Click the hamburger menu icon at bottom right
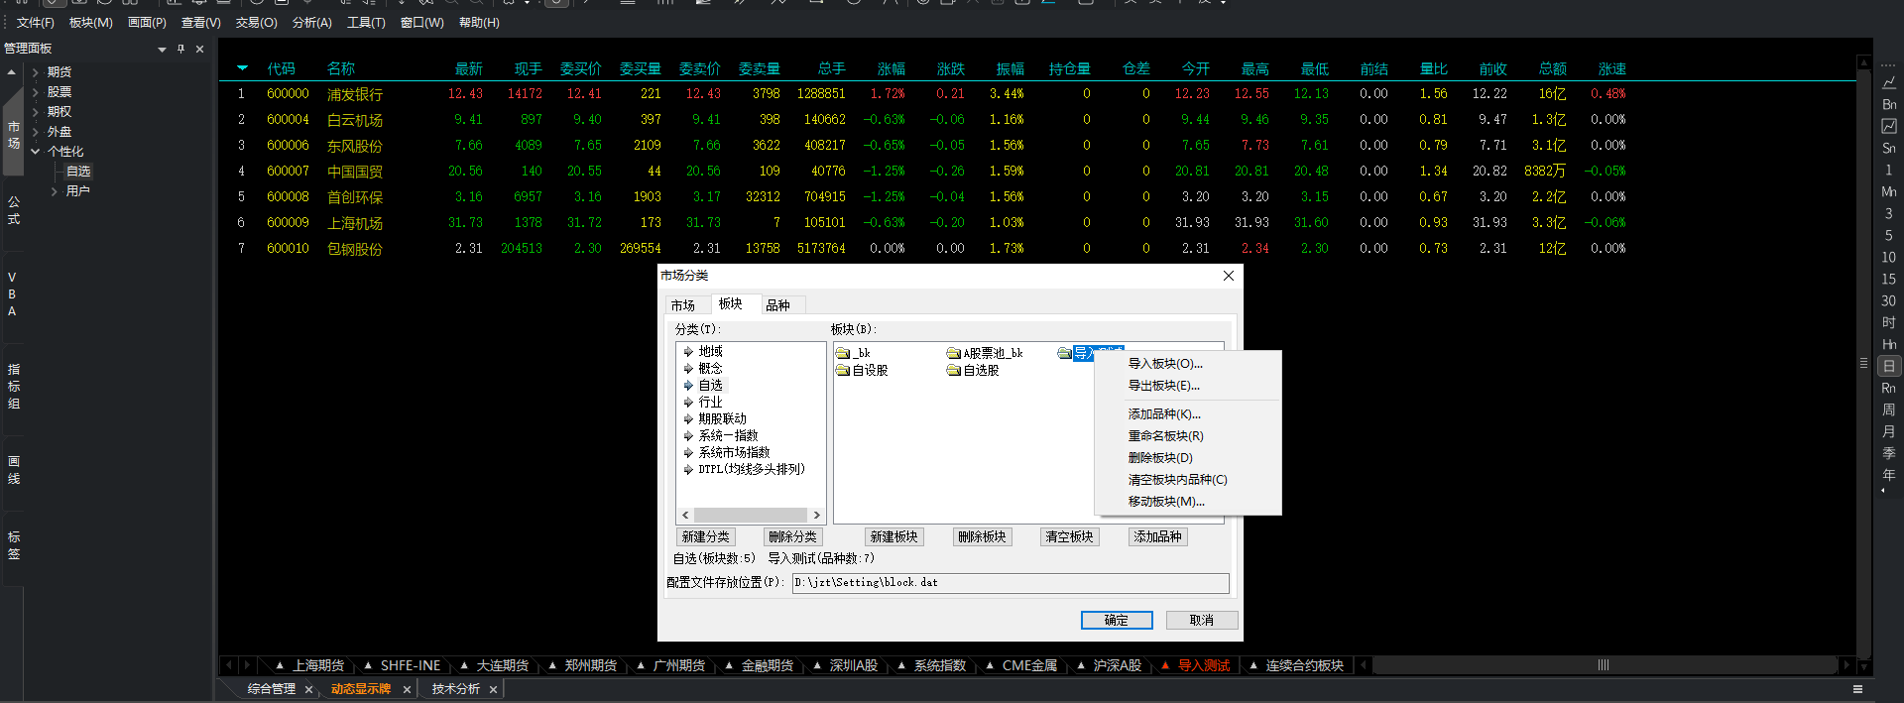Image resolution: width=1904 pixels, height=703 pixels. (x=1857, y=689)
